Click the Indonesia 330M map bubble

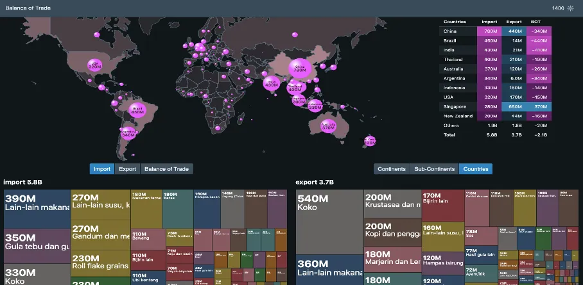click(315, 106)
